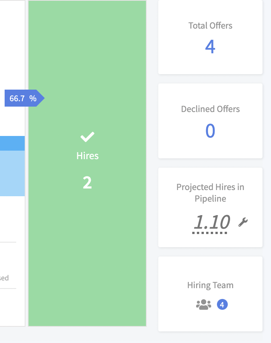Click the Hires count number 2
Viewport: 271px width, 343px height.
click(87, 183)
